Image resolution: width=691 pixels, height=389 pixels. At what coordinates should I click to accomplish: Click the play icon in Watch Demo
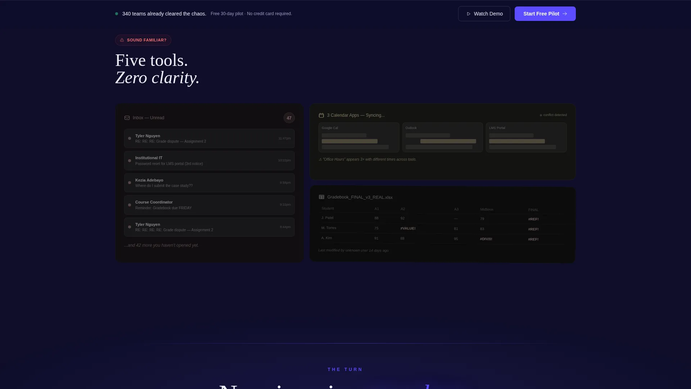click(469, 14)
